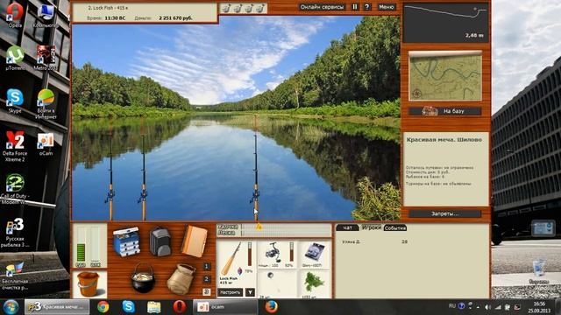The image size is (561, 315).
Task: Click the Recycle Bin desktop icon
Action: (x=538, y=272)
